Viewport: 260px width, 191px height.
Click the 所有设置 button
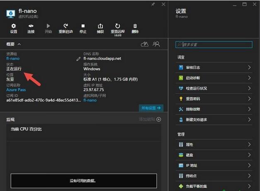click(151, 108)
